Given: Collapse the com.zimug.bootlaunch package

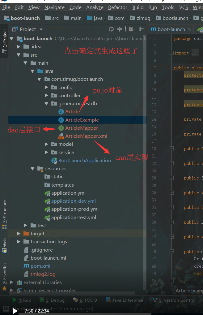Looking at the screenshot, I should point(39,79).
